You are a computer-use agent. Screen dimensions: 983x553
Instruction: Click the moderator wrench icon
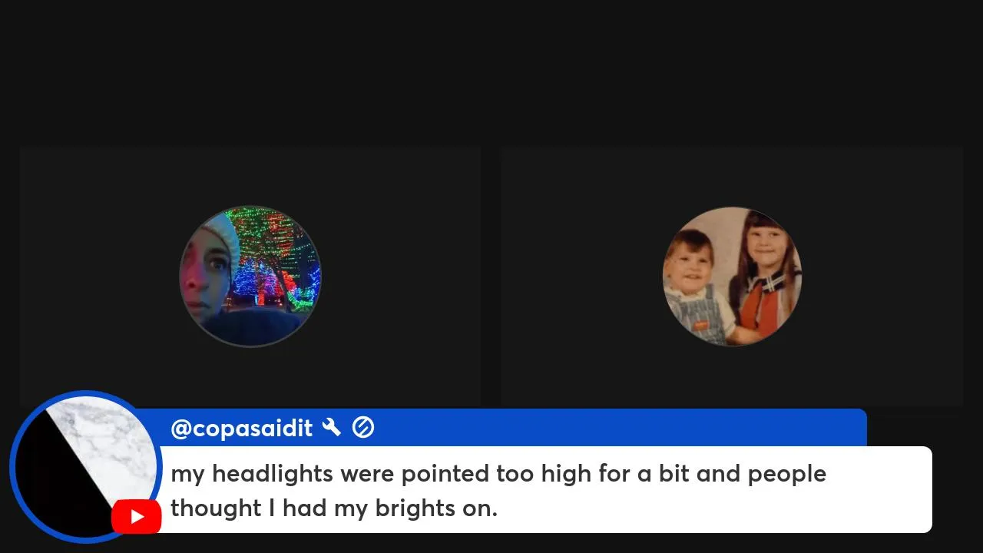pyautogui.click(x=332, y=427)
